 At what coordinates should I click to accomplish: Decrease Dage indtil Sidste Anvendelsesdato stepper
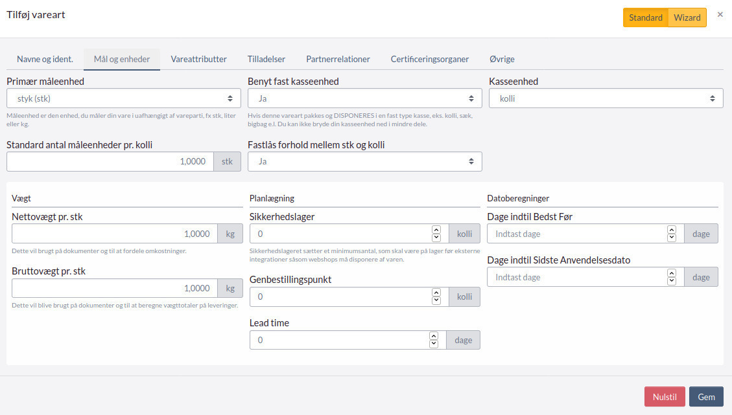pyautogui.click(x=672, y=280)
